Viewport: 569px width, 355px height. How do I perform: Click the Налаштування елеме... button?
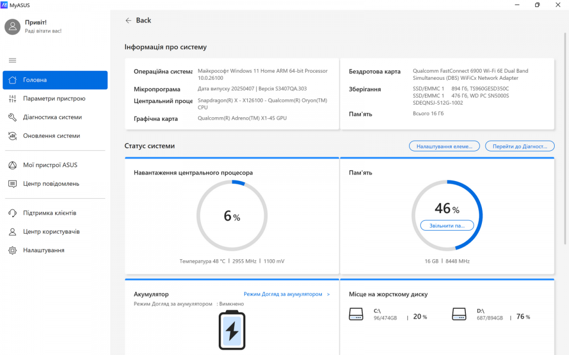coord(444,146)
